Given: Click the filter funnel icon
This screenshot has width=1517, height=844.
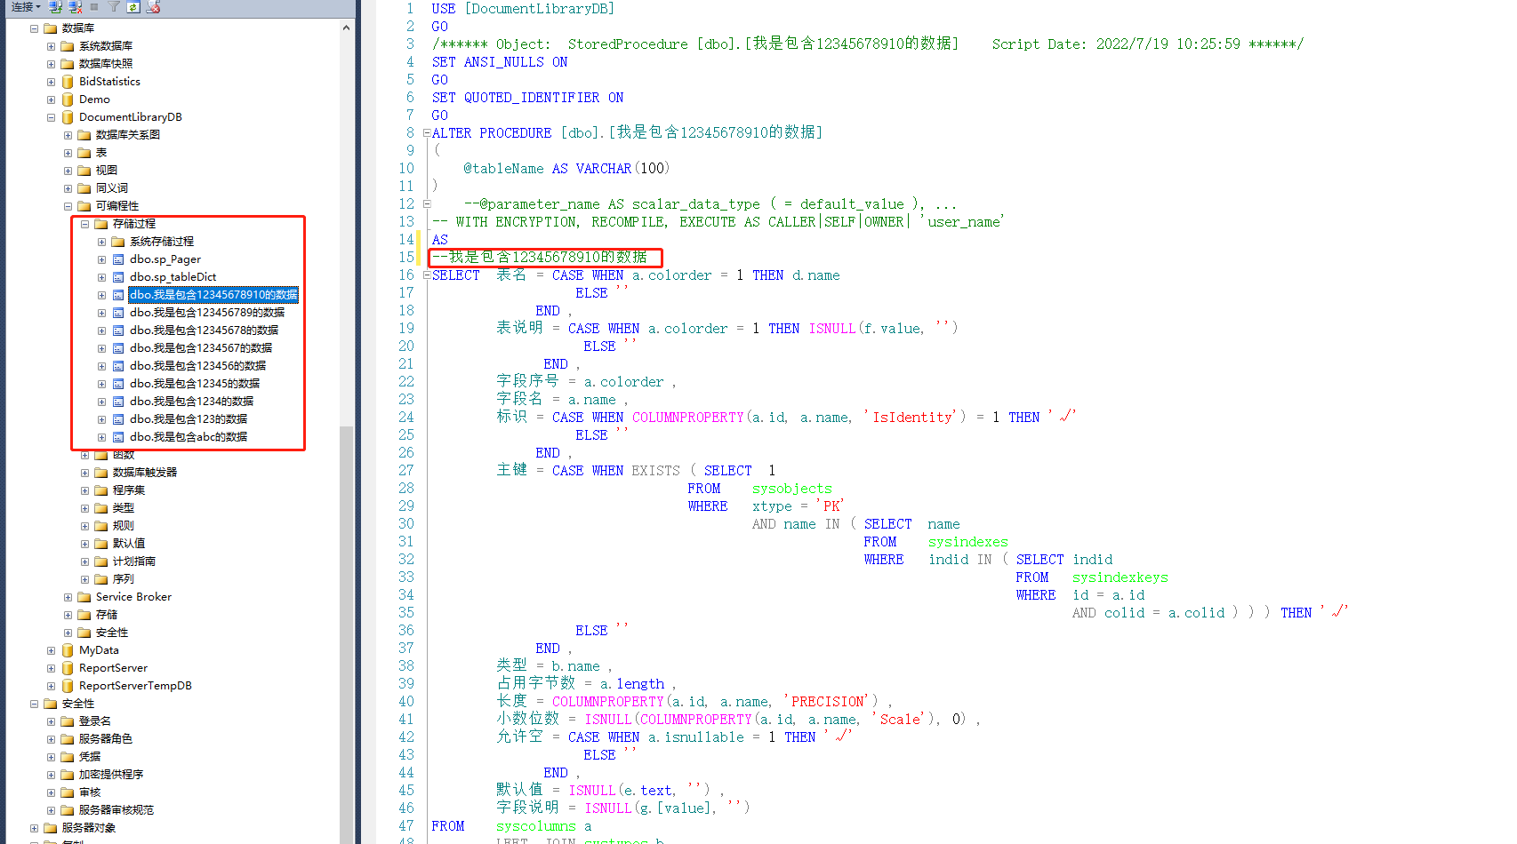Looking at the screenshot, I should [x=114, y=6].
